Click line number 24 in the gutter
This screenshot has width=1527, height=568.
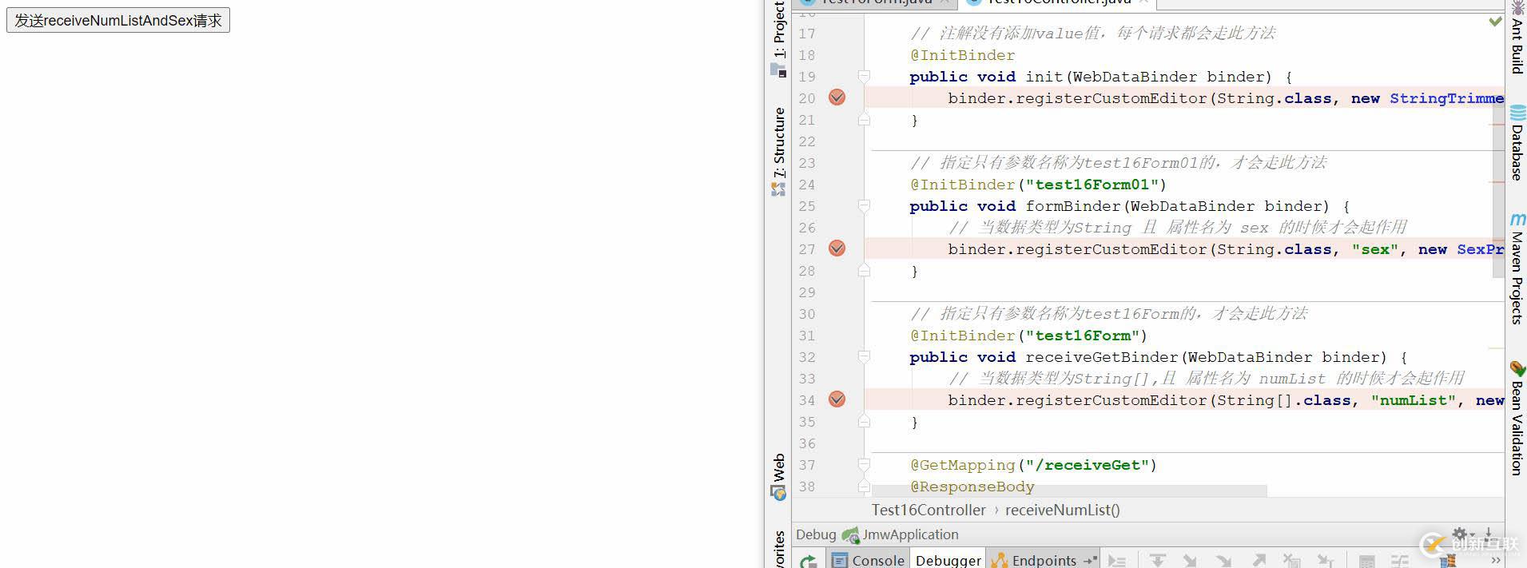[807, 185]
